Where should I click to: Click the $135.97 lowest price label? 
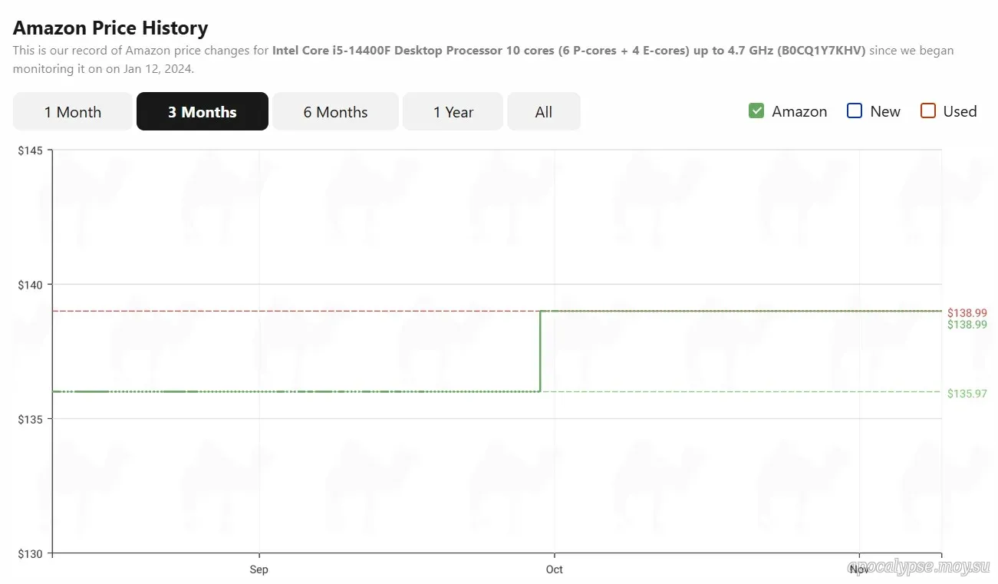pyautogui.click(x=967, y=394)
